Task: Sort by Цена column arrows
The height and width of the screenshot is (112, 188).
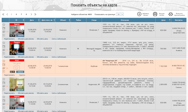Action: (170, 20)
